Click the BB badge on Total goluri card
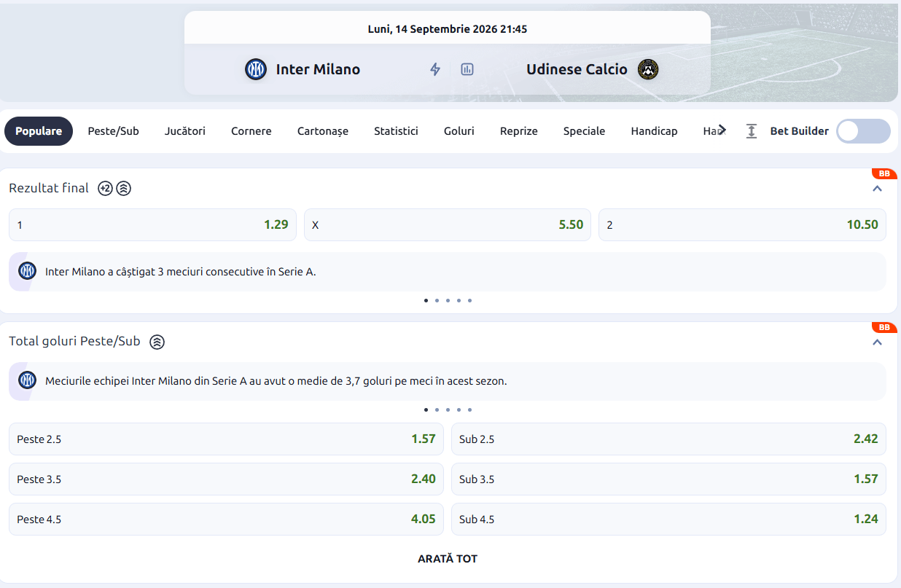 click(884, 327)
